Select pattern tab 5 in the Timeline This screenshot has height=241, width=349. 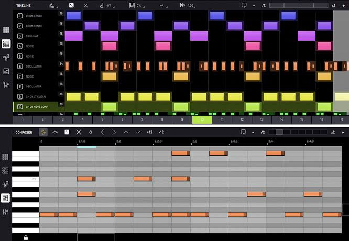[x=102, y=120]
